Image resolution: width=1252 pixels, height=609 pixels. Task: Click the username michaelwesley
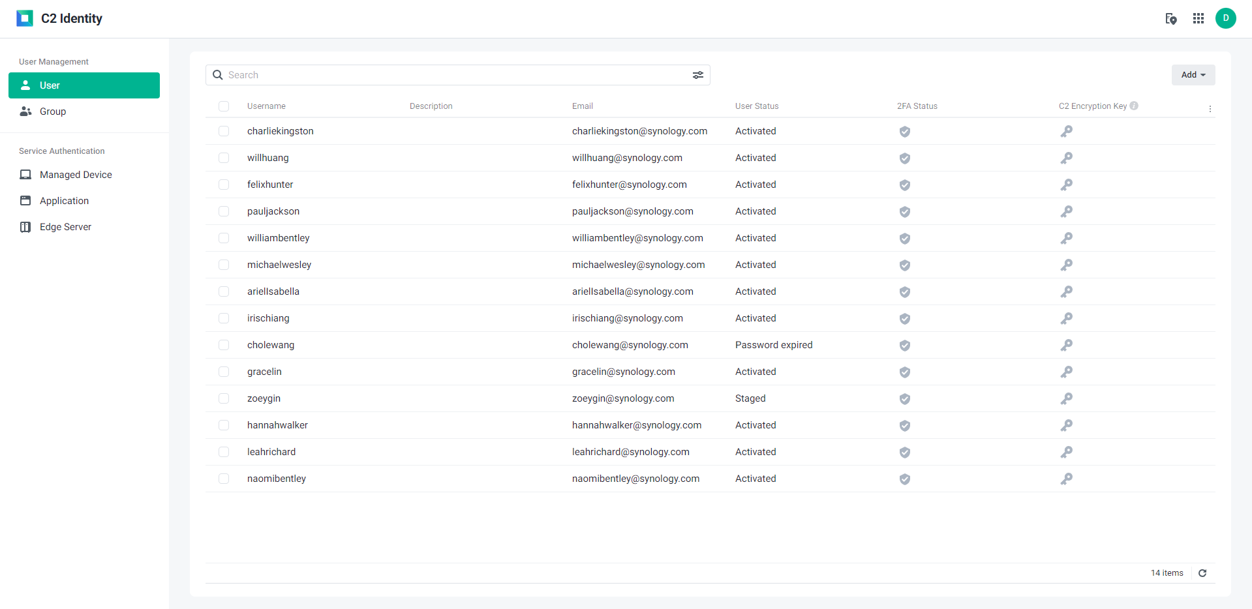pos(279,265)
